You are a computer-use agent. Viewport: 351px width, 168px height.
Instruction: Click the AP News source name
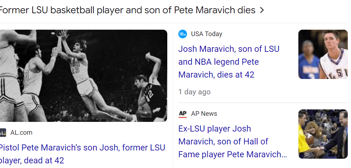[204, 114]
